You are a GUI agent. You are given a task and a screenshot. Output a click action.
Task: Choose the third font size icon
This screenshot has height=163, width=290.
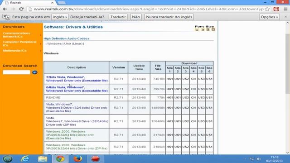pos(208,29)
